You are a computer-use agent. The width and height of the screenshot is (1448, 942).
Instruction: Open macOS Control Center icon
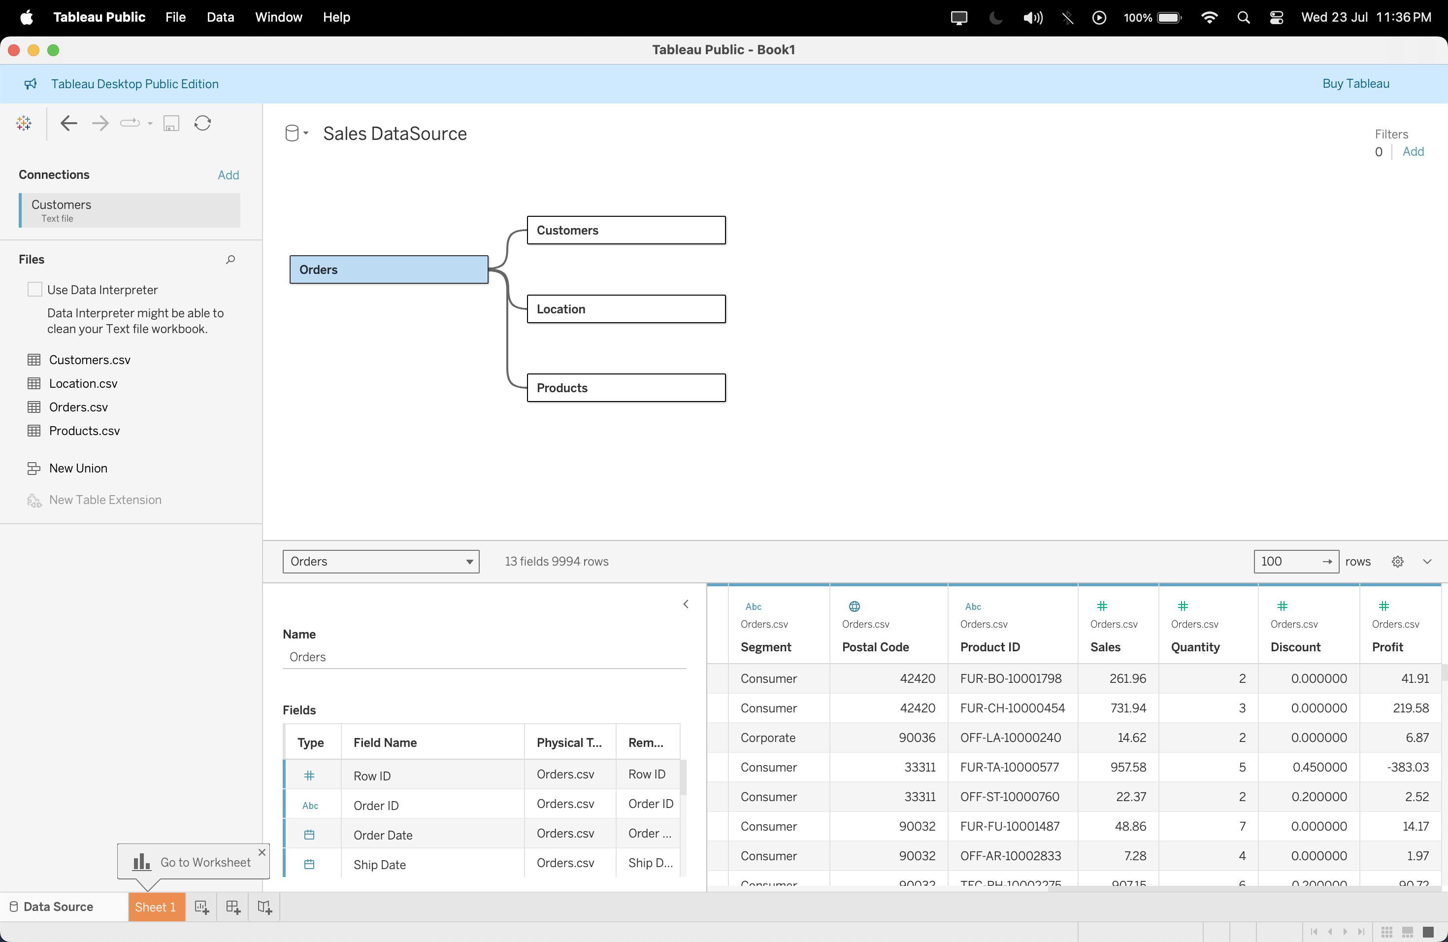[x=1277, y=18]
